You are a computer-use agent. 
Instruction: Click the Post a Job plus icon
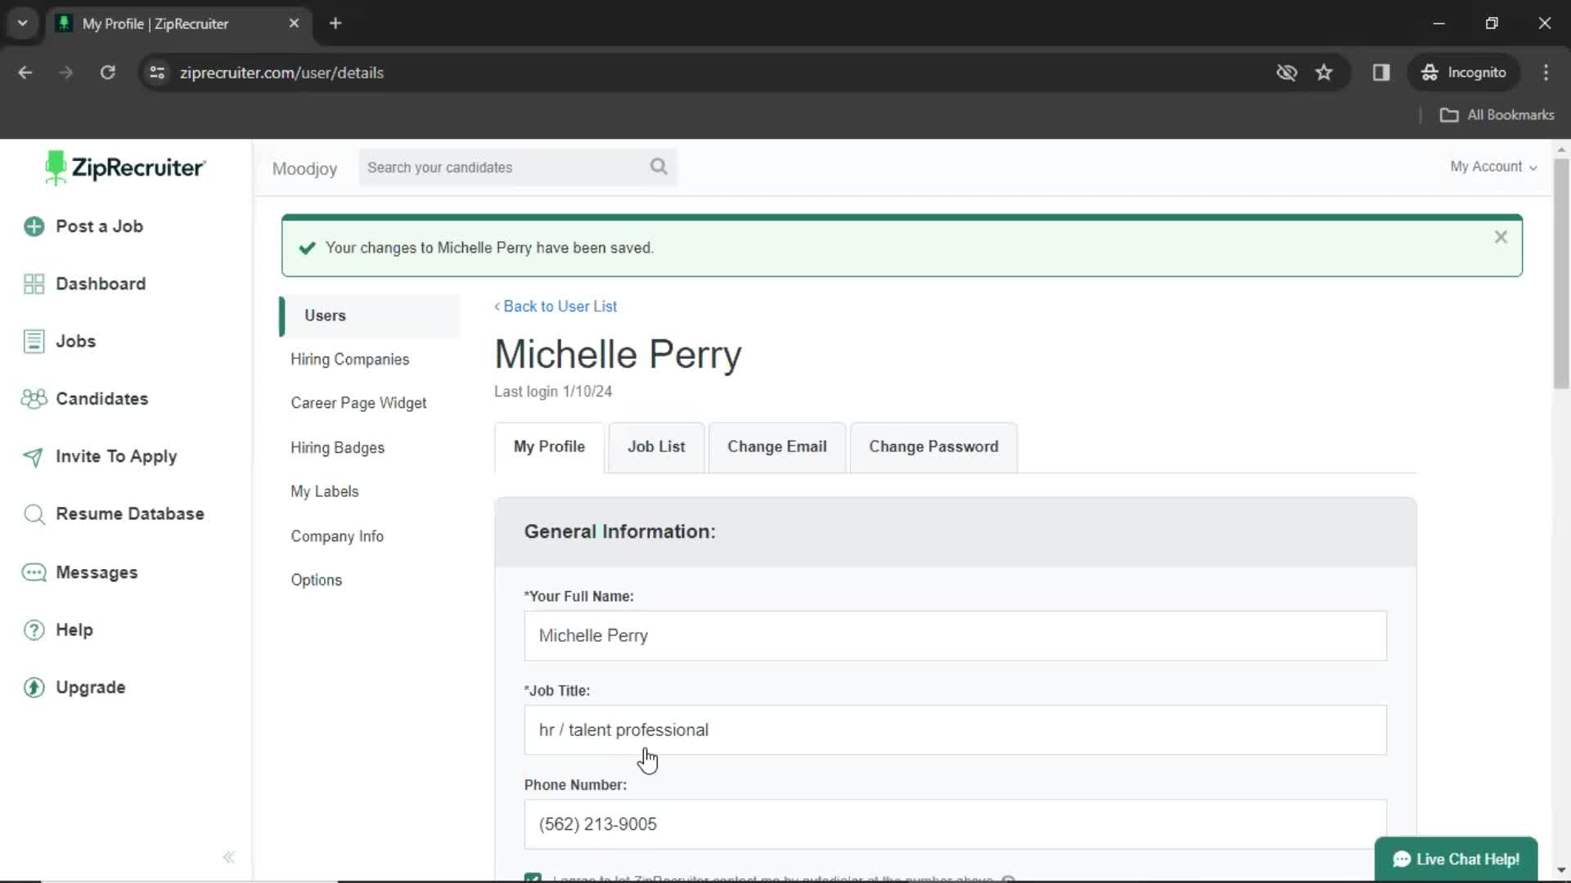34,226
